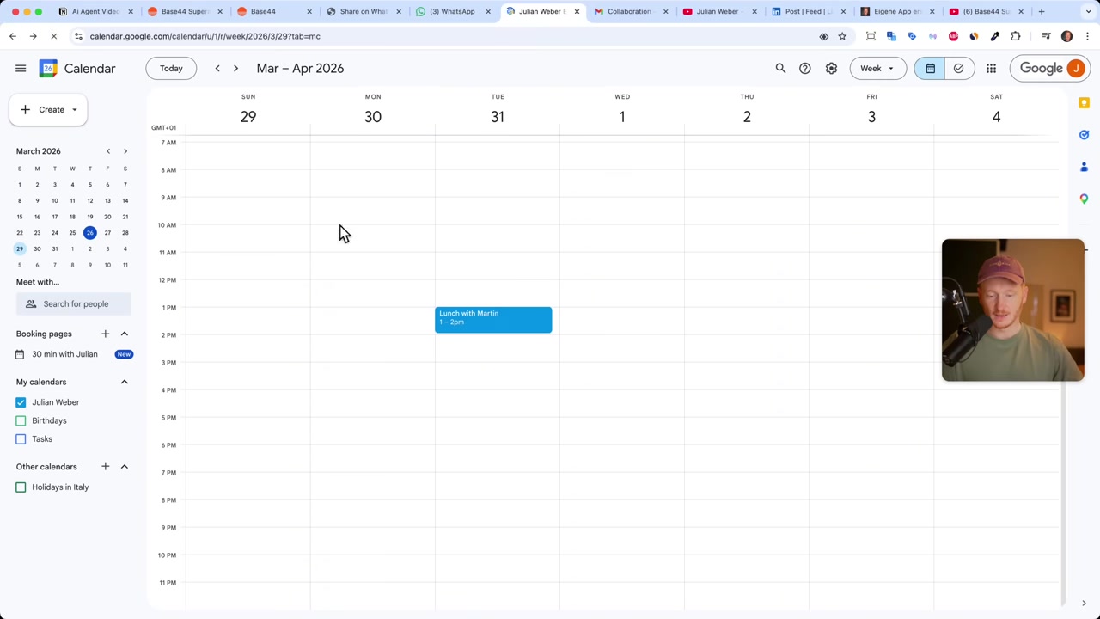Viewport: 1100px width, 619px height.
Task: Stop loading the page
Action: coord(53,36)
